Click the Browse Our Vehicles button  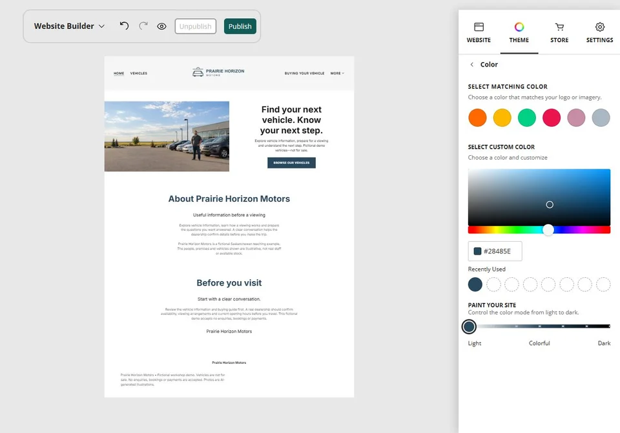pos(291,163)
